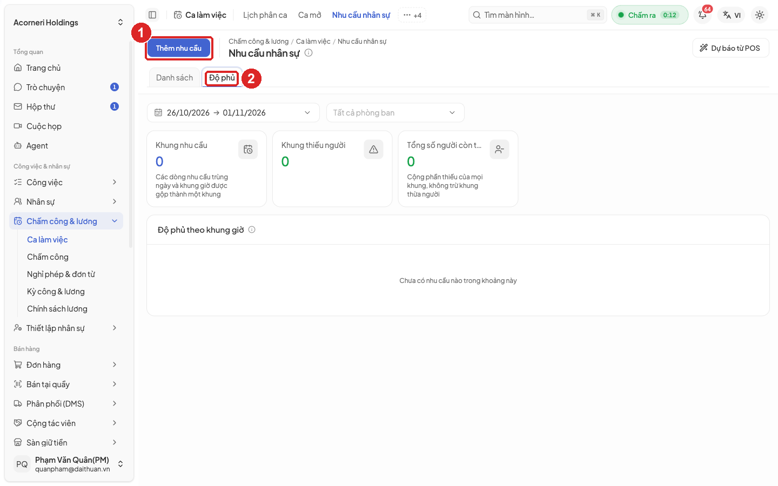Open the notifications bell
Viewport: 778px width, 486px height.
point(703,15)
